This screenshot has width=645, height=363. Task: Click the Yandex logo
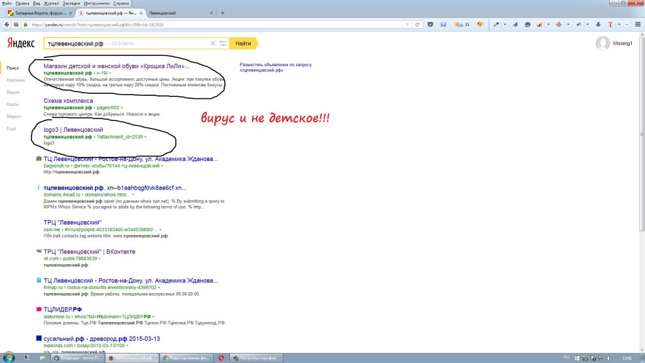pos(21,43)
